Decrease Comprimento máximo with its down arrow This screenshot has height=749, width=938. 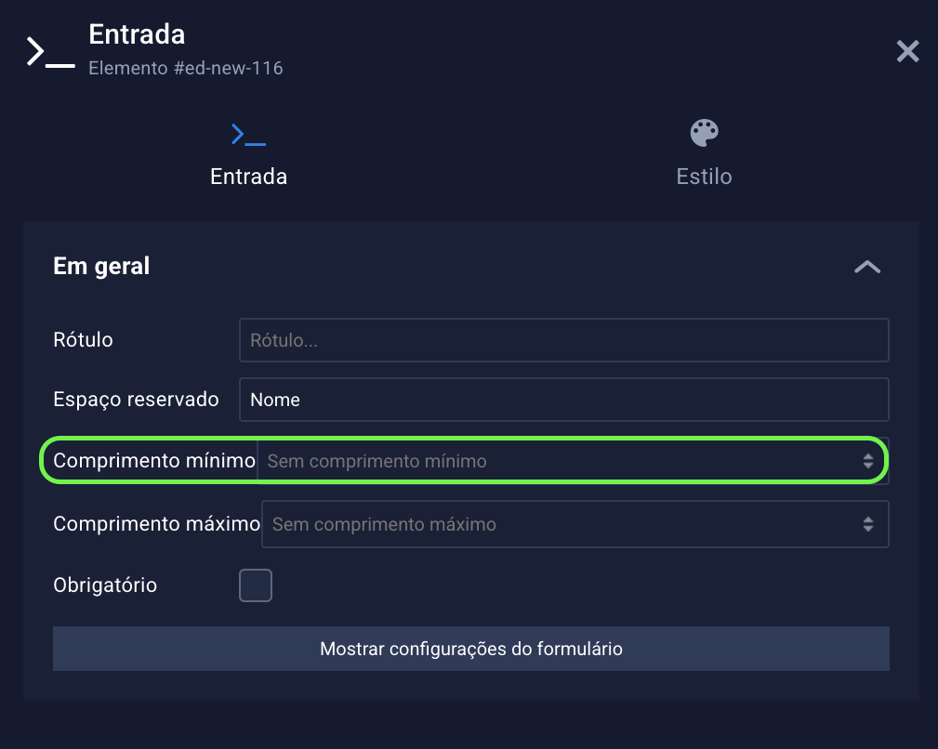[x=868, y=529]
